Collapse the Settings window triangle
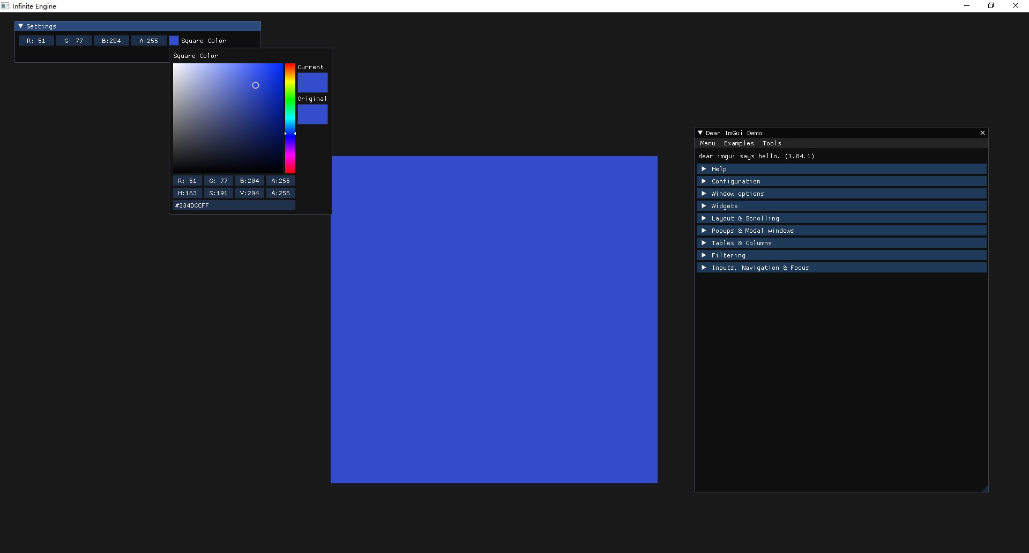This screenshot has width=1029, height=553. tap(20, 26)
